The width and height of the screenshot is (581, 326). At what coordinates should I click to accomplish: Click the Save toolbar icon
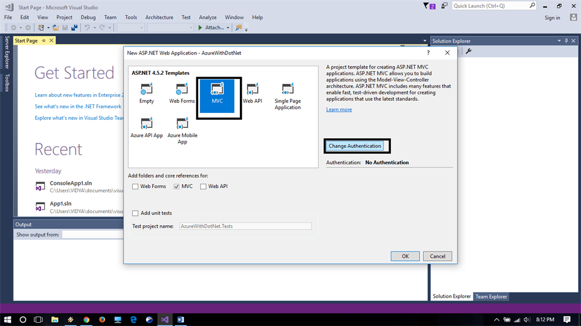65,27
